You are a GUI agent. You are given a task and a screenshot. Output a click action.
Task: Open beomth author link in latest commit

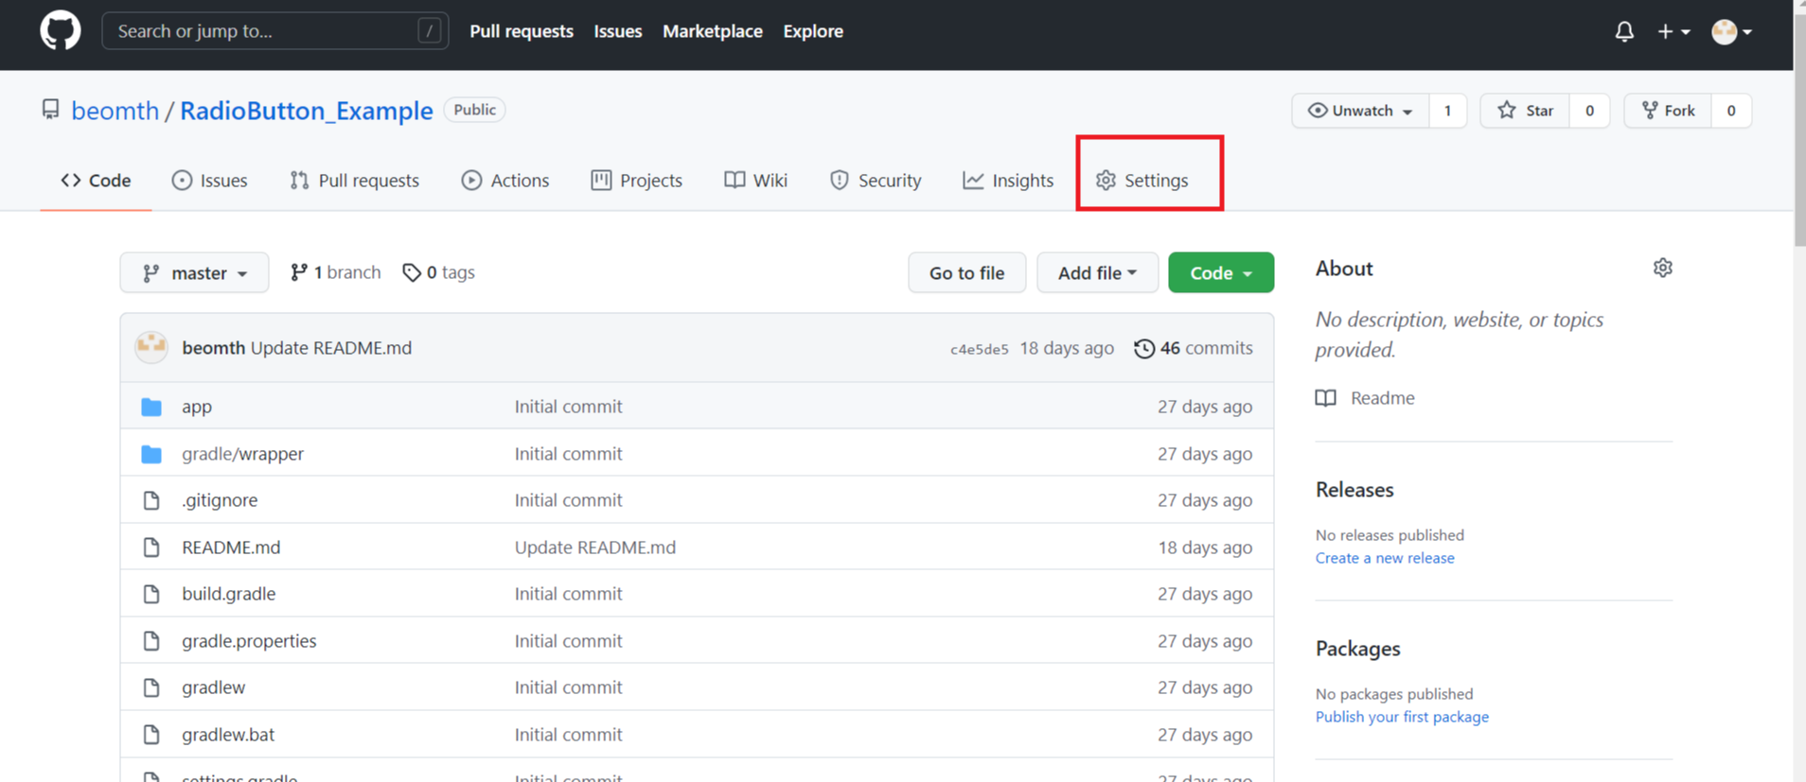point(214,348)
